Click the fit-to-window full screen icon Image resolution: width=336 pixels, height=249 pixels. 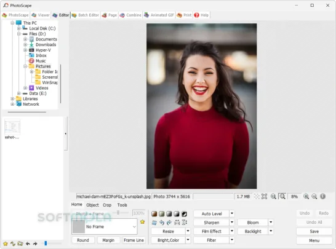pos(264,196)
